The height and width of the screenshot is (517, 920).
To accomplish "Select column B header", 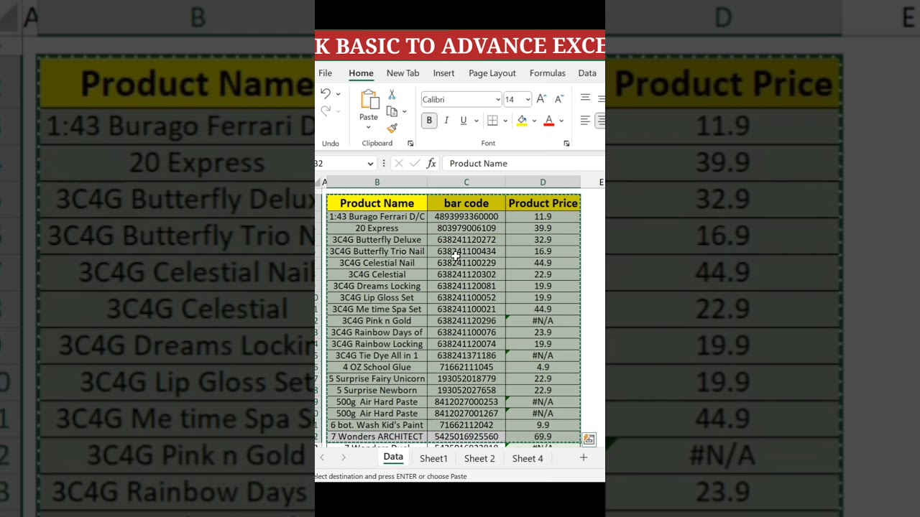I will (x=377, y=182).
